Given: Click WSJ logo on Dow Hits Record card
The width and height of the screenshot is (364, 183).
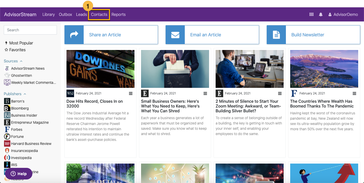Looking at the screenshot, I should point(70,93).
